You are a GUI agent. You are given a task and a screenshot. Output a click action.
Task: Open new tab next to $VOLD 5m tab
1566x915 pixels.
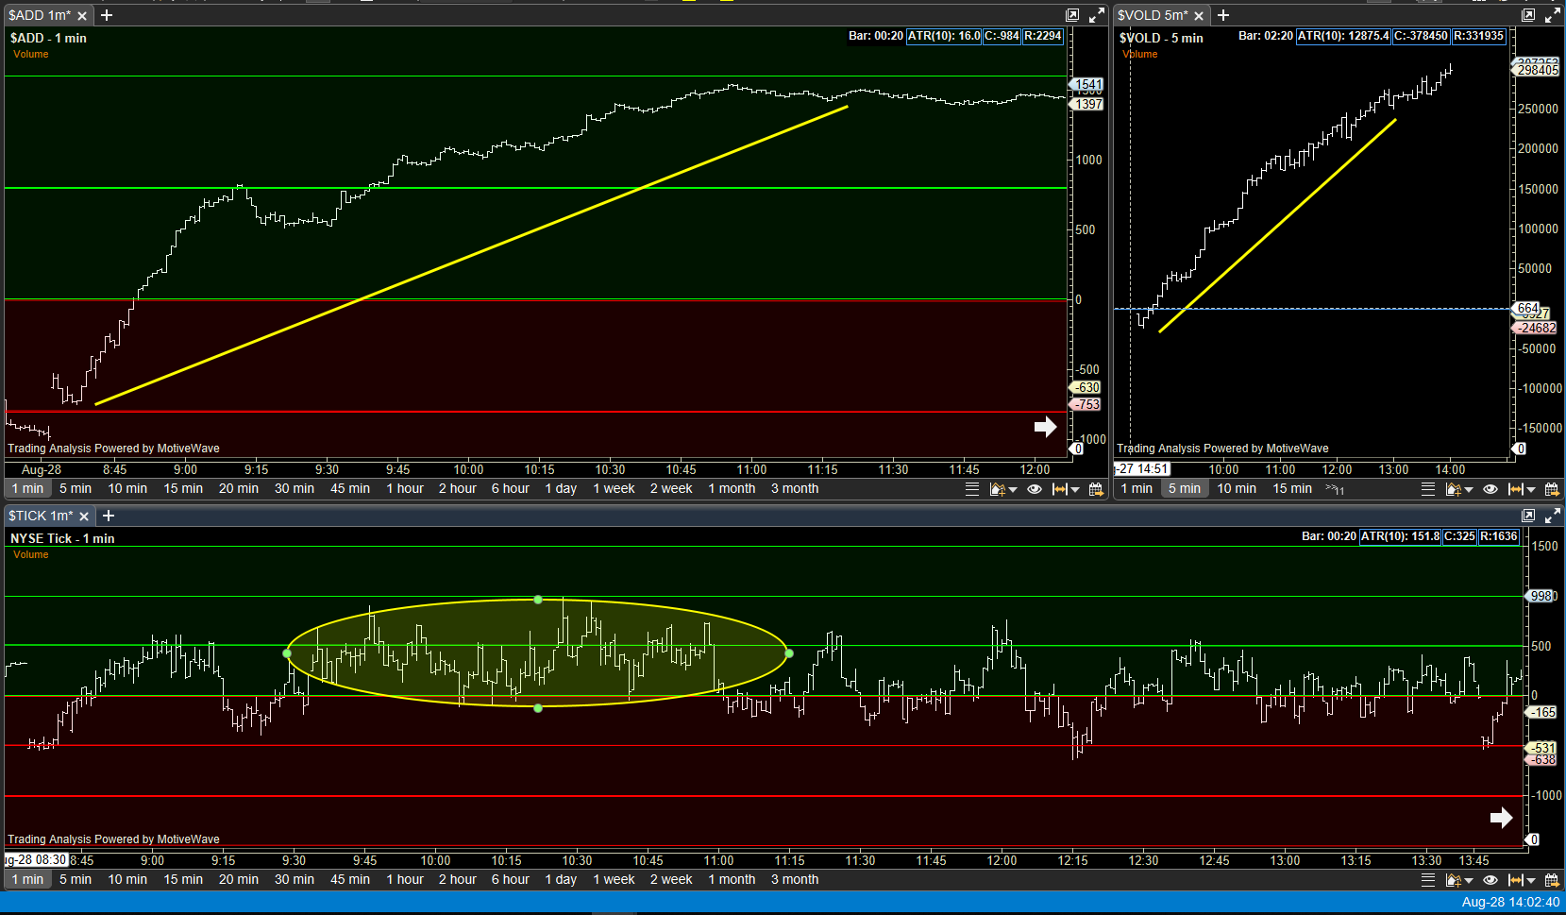tap(1223, 15)
